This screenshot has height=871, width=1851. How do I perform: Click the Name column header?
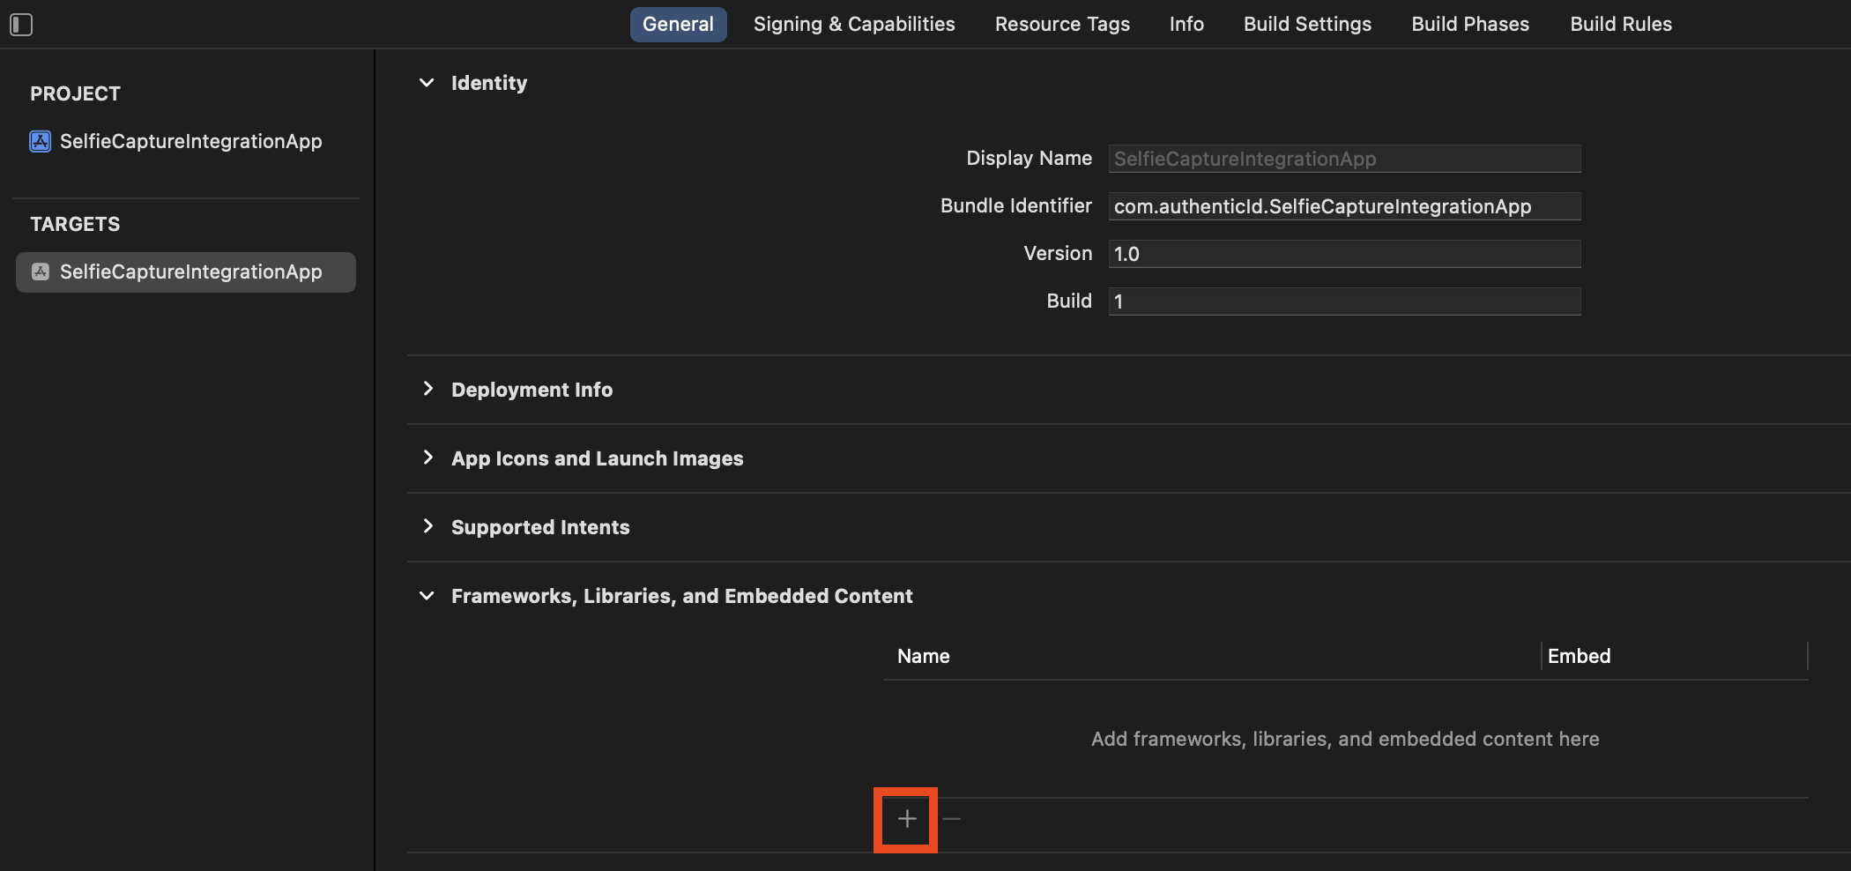[923, 656]
